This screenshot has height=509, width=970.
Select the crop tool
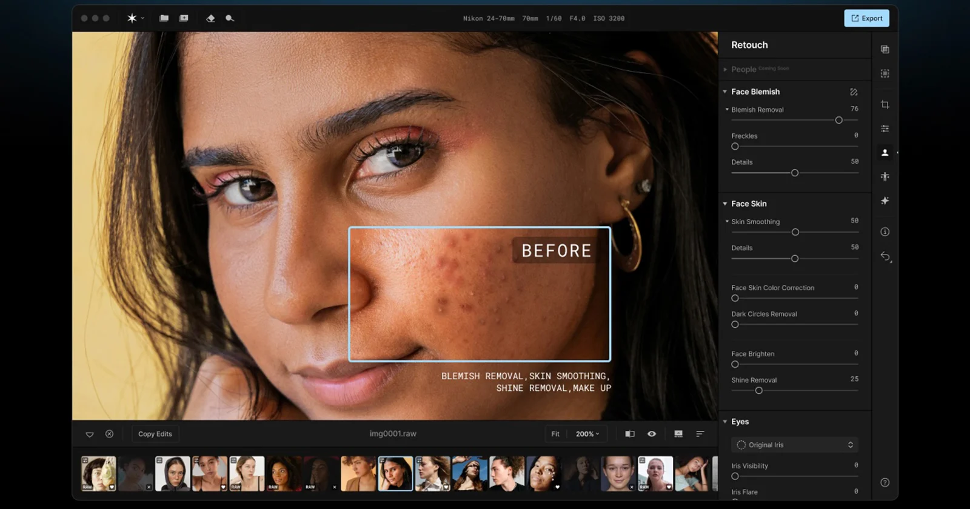pos(885,104)
